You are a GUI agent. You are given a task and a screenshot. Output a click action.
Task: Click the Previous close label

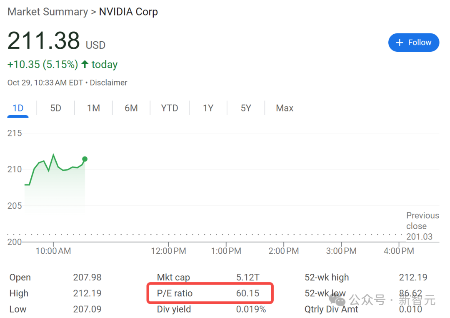pyautogui.click(x=422, y=221)
